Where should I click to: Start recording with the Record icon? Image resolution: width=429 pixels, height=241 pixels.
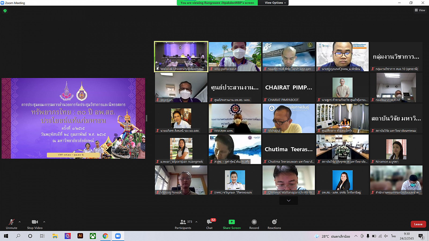click(254, 222)
